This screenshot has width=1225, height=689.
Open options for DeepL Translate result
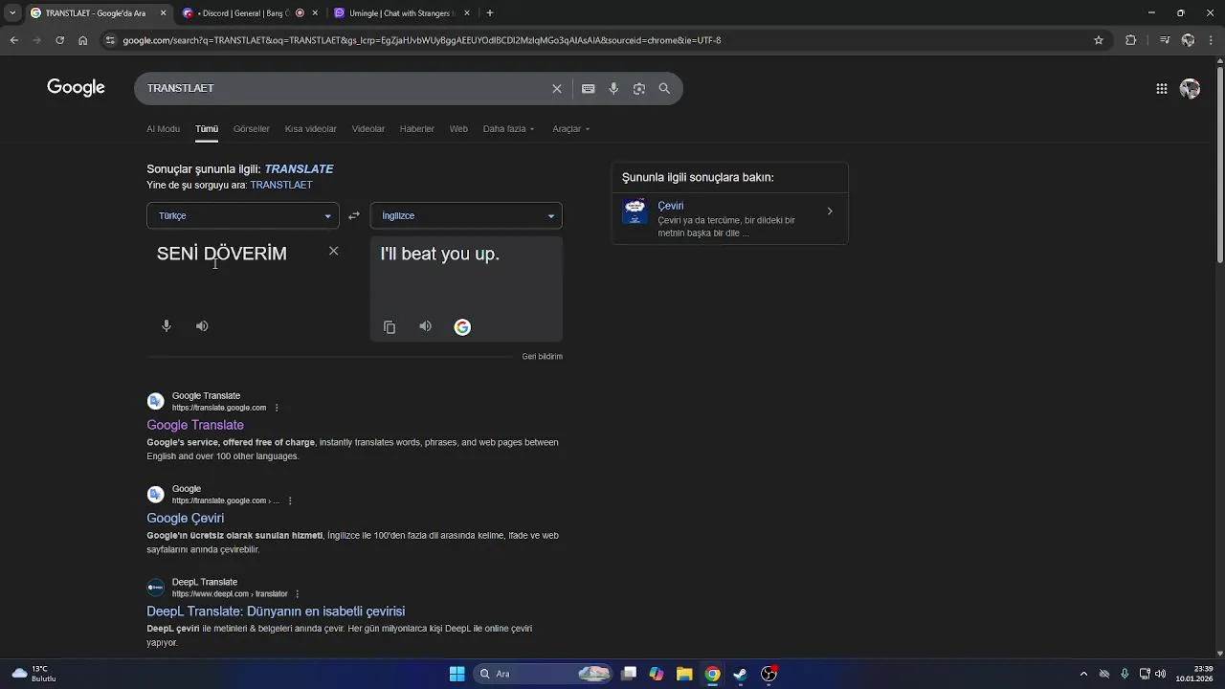tap(298, 594)
